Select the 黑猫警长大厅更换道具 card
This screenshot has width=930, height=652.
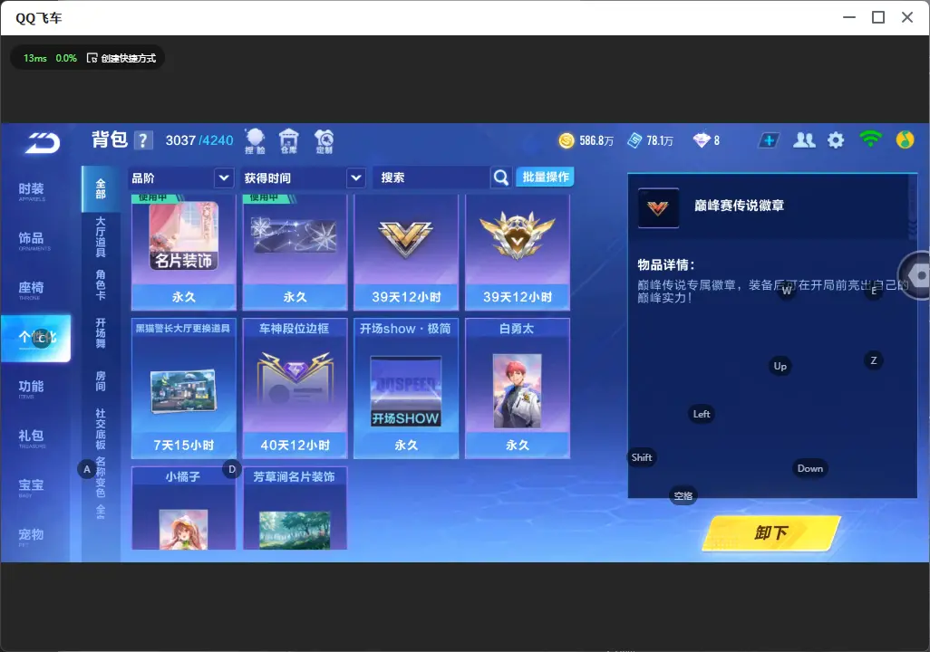(x=184, y=388)
